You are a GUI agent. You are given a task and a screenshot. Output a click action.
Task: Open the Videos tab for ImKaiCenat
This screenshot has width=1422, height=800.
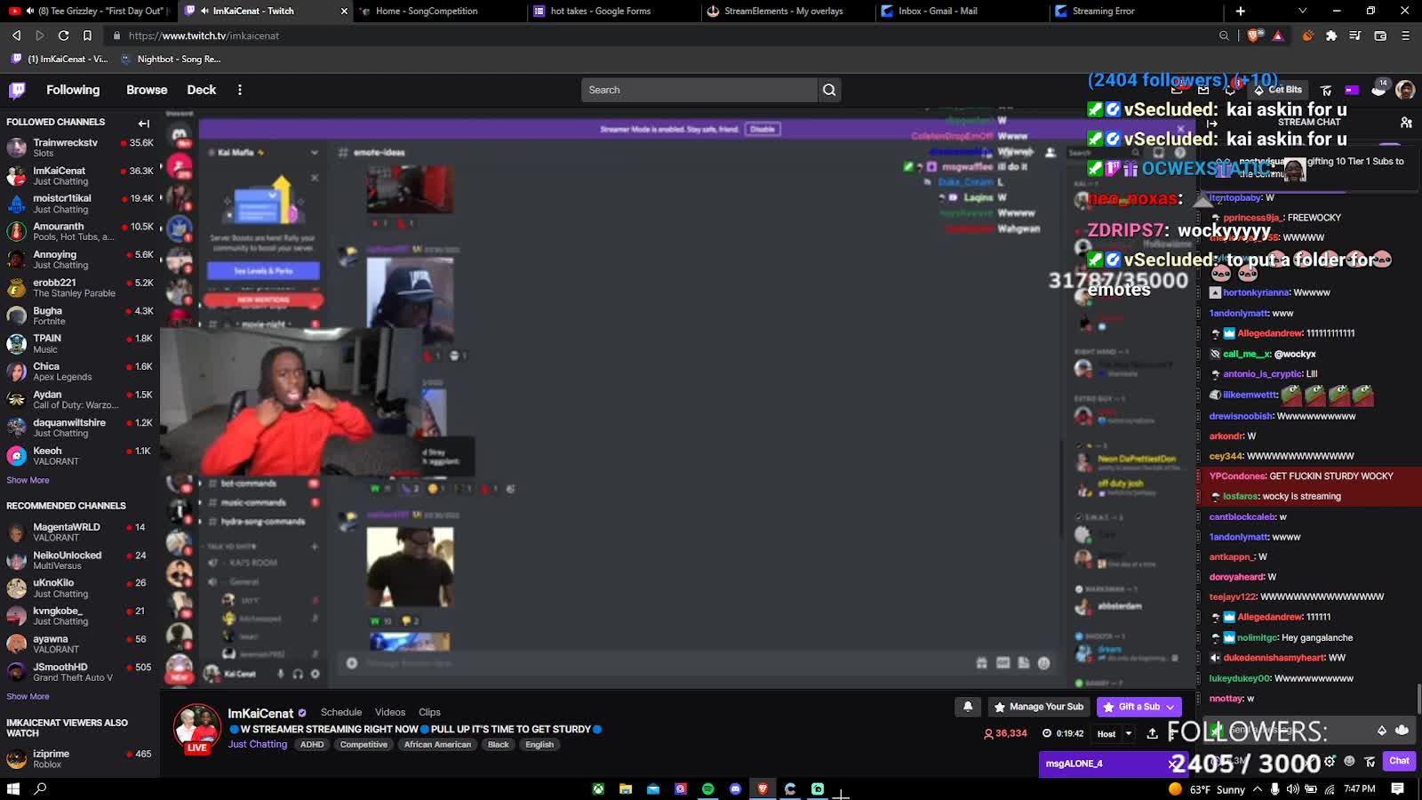point(390,712)
